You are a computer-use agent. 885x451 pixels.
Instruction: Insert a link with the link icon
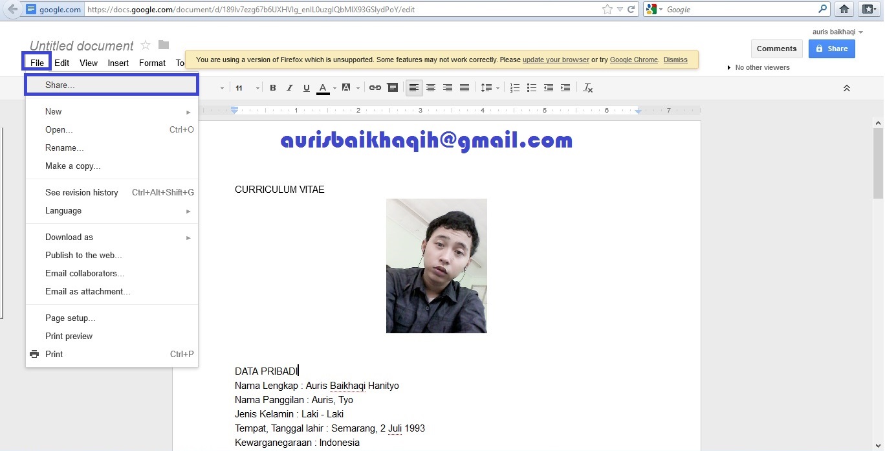pos(375,87)
